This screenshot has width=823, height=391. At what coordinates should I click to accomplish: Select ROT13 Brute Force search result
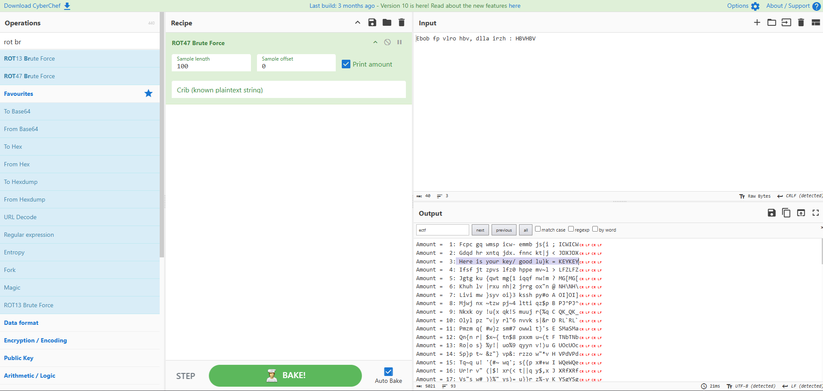(80, 58)
